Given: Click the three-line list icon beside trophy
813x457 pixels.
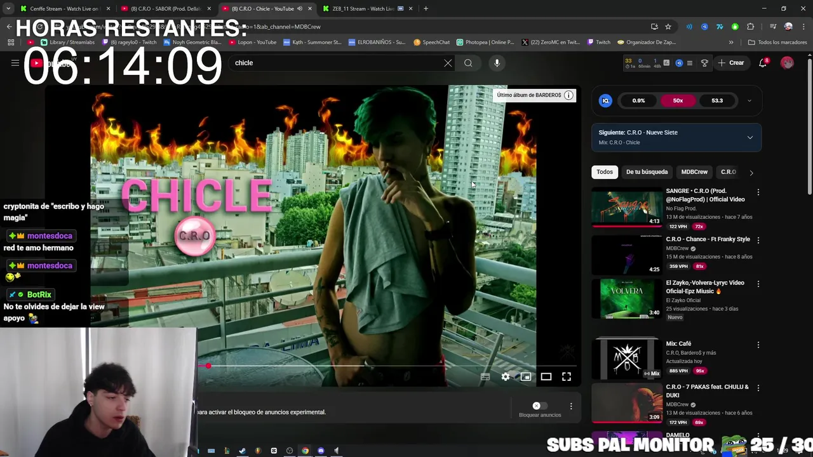Looking at the screenshot, I should (690, 63).
